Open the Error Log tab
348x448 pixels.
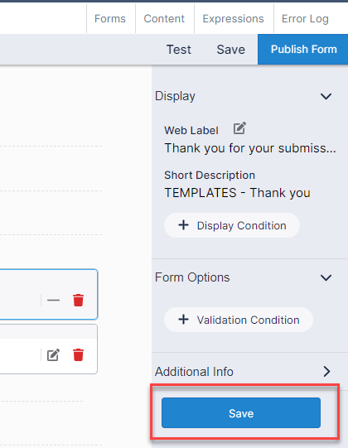point(305,18)
